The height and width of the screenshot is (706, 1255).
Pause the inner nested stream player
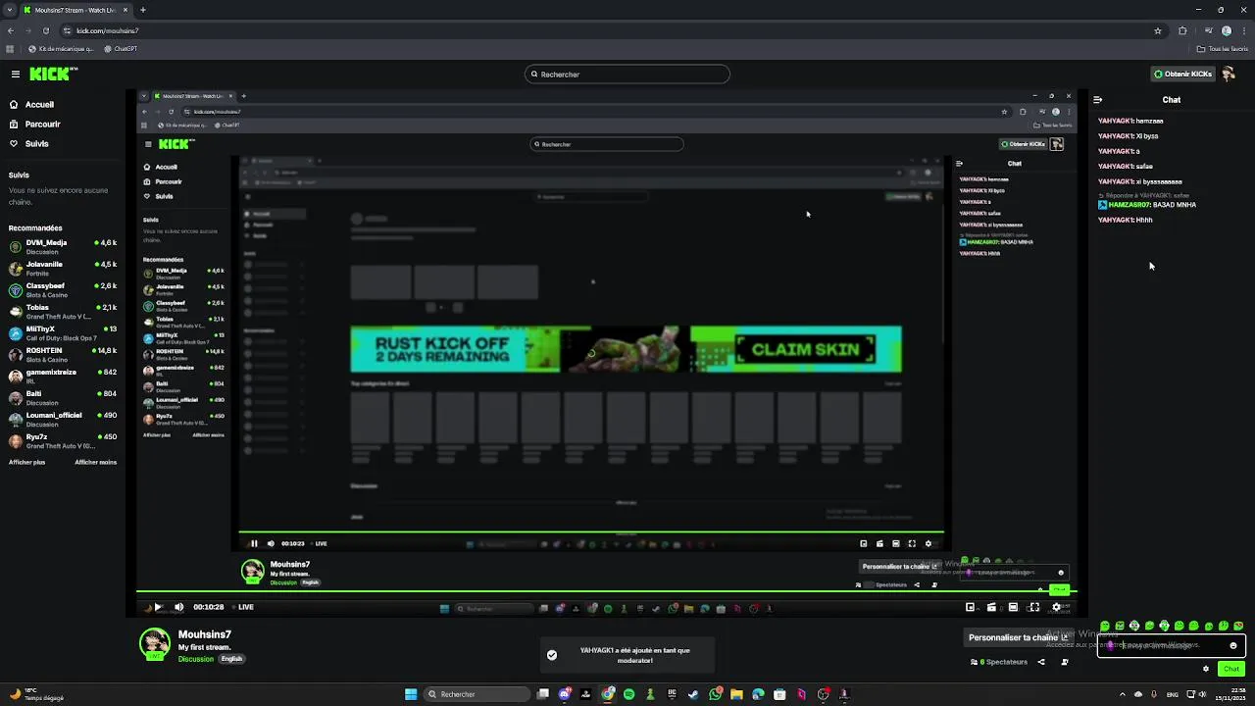click(x=254, y=543)
